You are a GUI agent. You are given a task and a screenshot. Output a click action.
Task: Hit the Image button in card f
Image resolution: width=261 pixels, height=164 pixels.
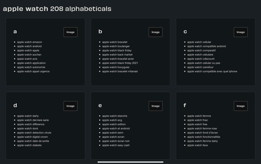(240, 106)
